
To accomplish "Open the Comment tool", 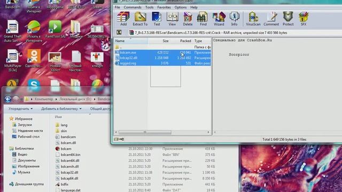I will coord(271,19).
